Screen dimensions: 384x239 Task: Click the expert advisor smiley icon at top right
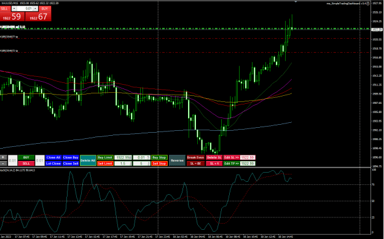tap(368, 4)
